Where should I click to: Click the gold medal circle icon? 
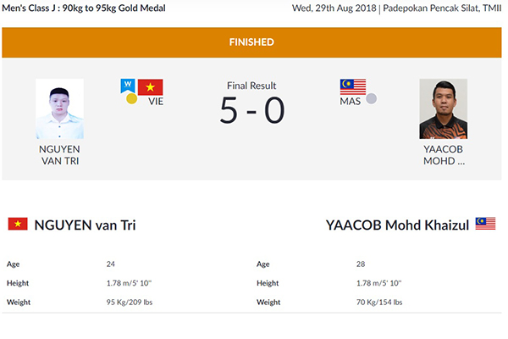(x=131, y=98)
